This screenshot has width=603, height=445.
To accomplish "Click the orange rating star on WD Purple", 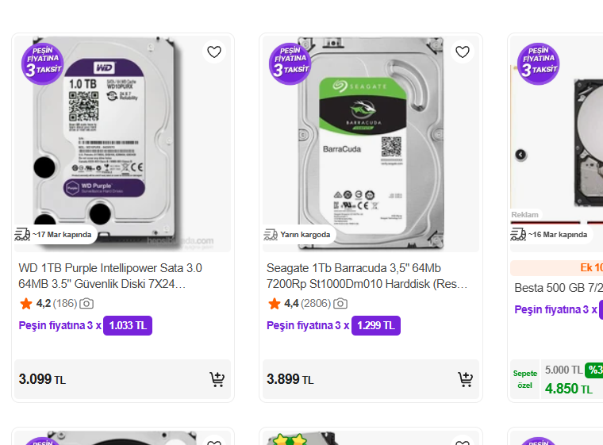I will pos(26,303).
